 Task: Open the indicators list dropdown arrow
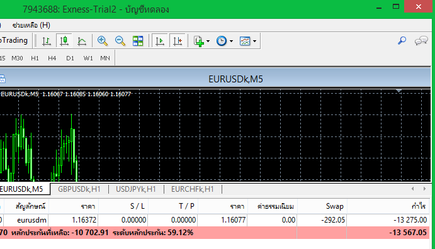[x=208, y=41]
